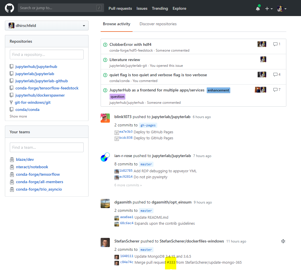The width and height of the screenshot is (301, 272).
Task: Open conda-forge/hdf5-feedstock repository text
Action: pyautogui.click(x=131, y=50)
